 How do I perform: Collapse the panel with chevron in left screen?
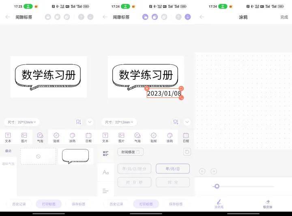click(x=90, y=122)
